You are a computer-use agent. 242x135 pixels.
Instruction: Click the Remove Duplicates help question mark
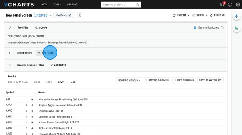coord(222,27)
